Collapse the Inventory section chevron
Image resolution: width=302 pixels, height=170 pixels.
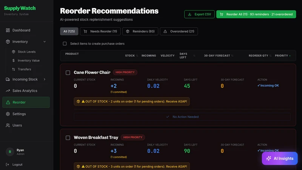45,42
